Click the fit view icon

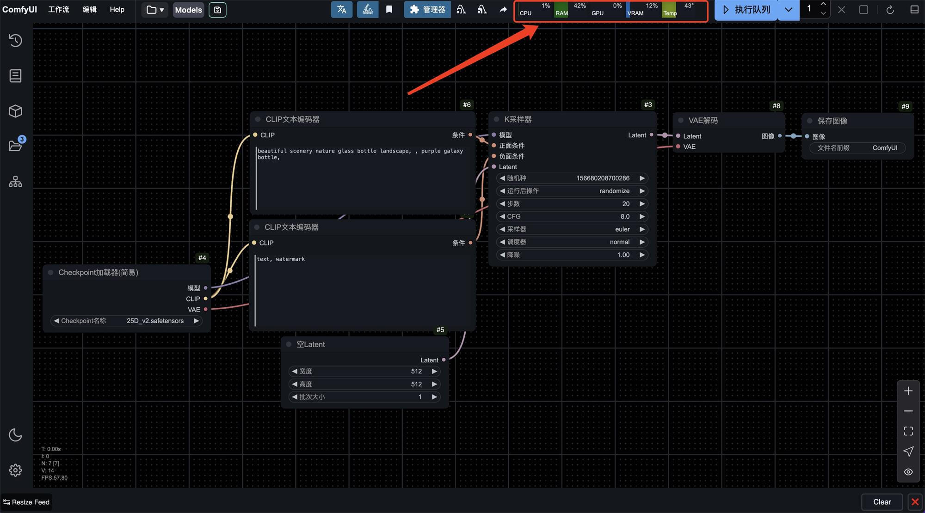click(908, 431)
